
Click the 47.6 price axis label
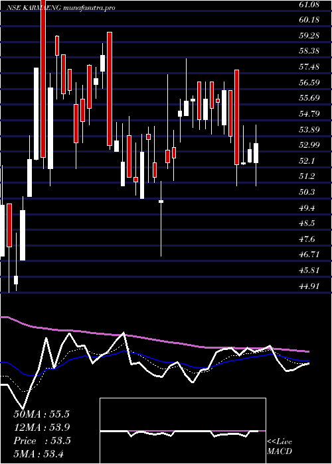pos(307,239)
